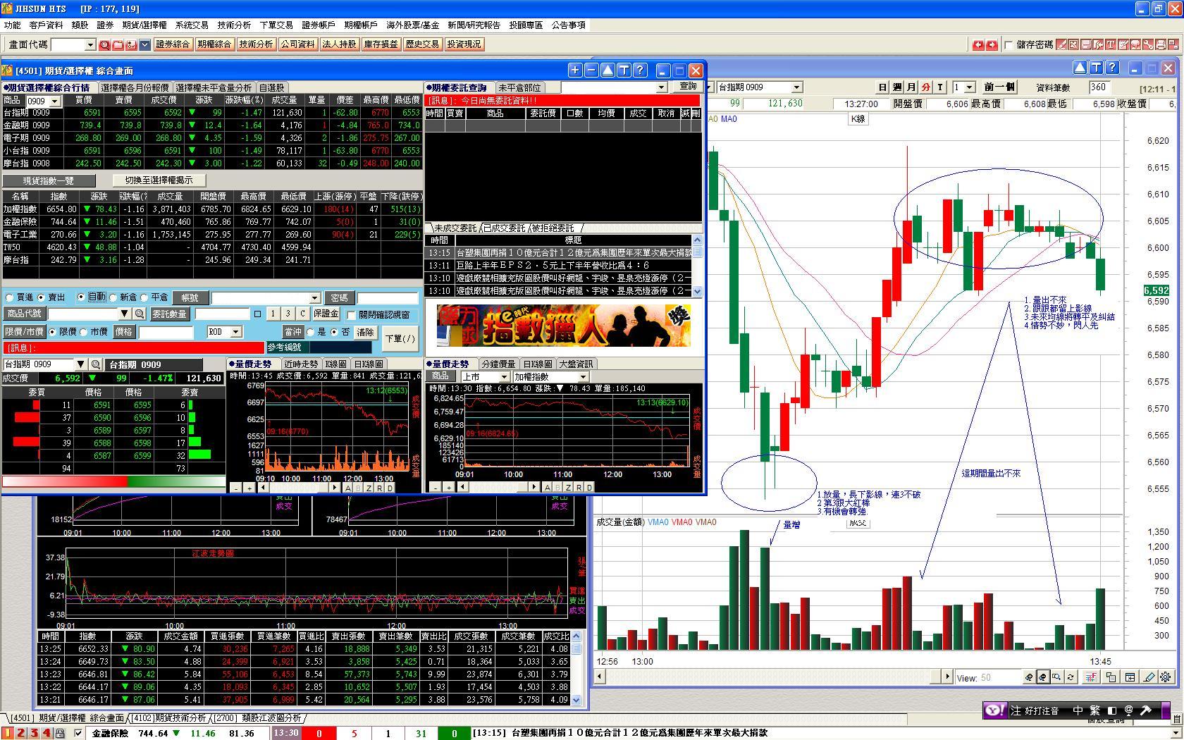
Task: Click the 證券綜合 toolbar button
Action: (173, 44)
